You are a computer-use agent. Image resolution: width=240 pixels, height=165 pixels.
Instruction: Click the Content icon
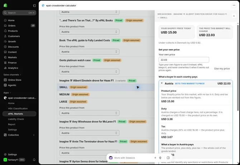pos(5,52)
